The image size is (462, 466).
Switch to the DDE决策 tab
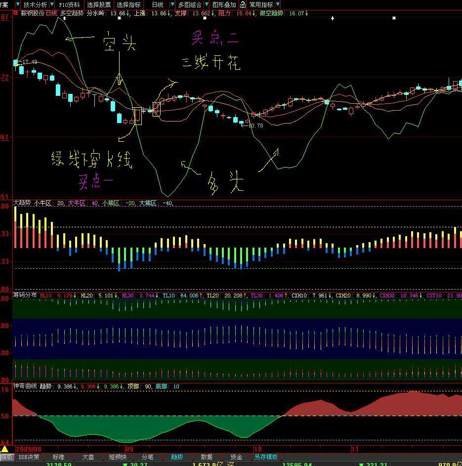pyautogui.click(x=29, y=457)
